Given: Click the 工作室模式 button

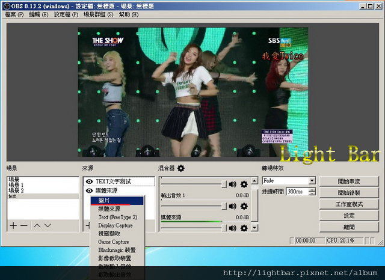Looking at the screenshot, I should pos(349,204).
